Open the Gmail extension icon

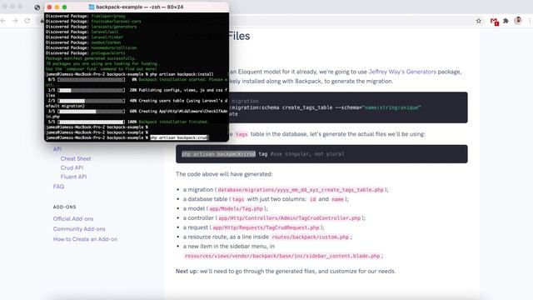click(494, 22)
